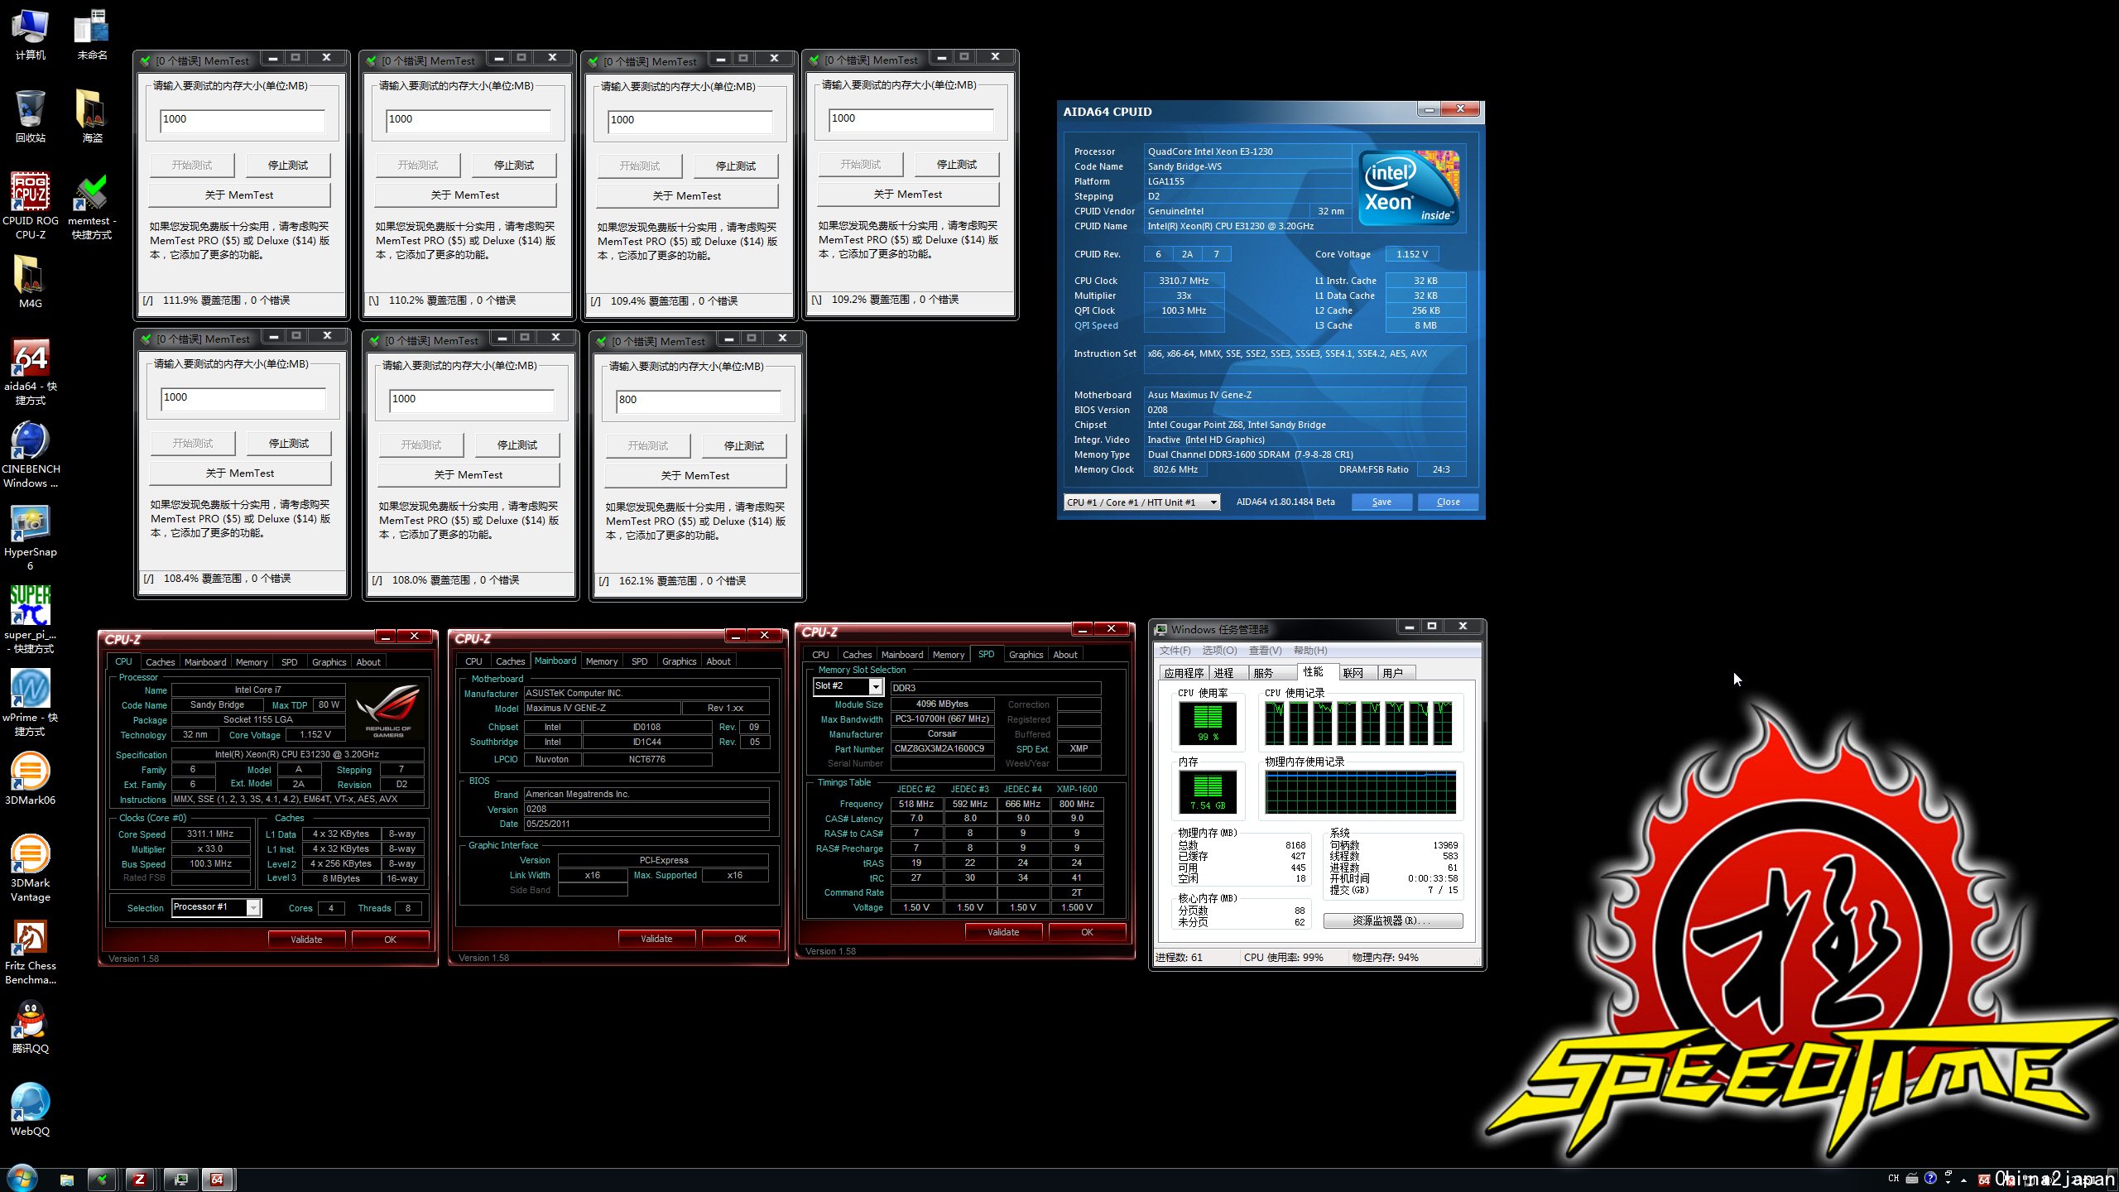
Task: Click Save in AIDA64 CPUID
Action: [1381, 502]
